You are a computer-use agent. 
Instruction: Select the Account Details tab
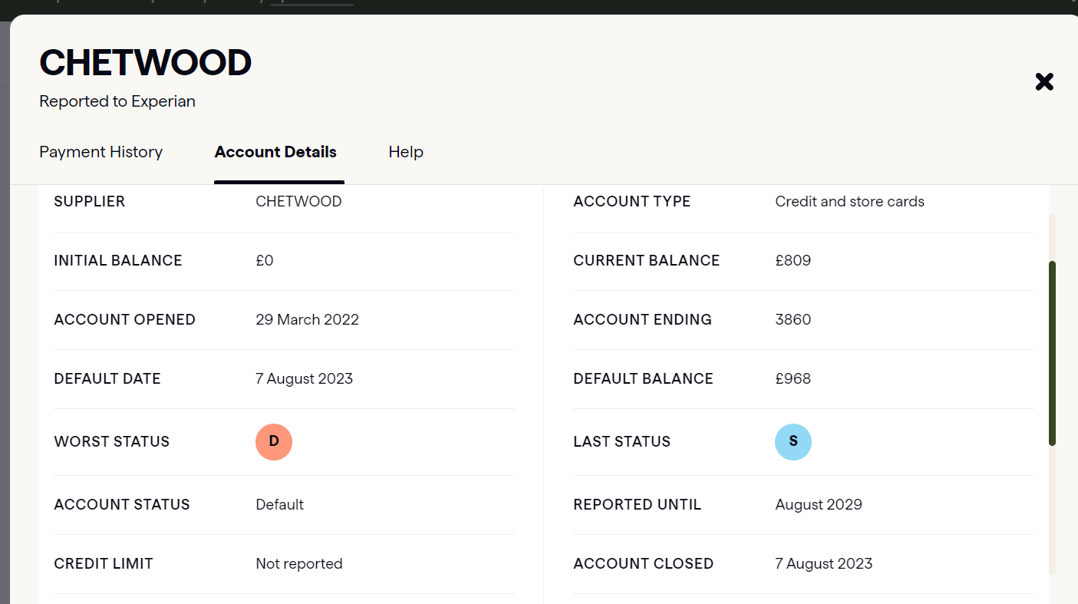click(275, 152)
